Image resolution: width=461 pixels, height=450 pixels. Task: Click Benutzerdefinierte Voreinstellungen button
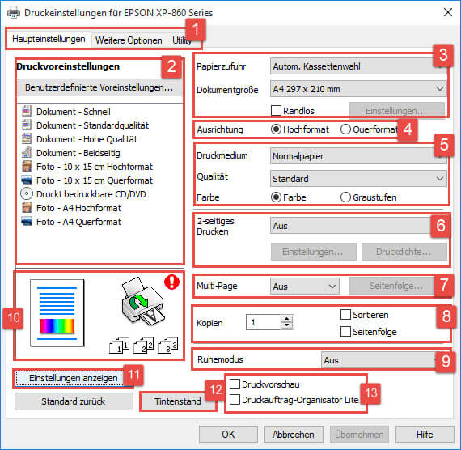point(99,87)
